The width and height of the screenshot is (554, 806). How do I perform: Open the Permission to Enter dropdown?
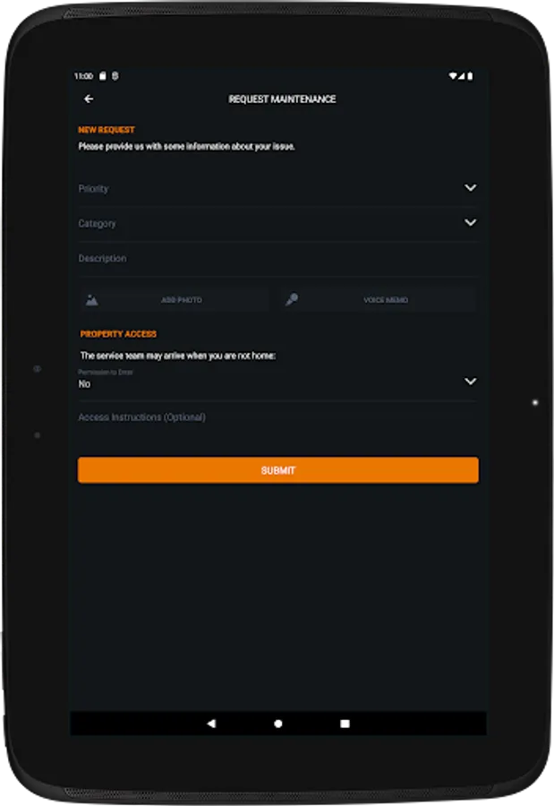277,382
